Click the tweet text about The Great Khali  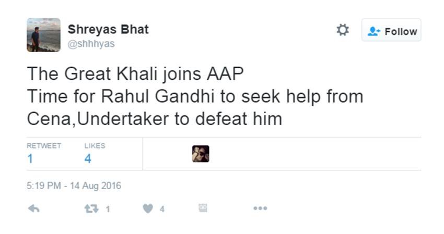click(x=195, y=96)
